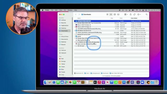Open Safari from the Dock
The image size is (167, 94).
(x=54, y=82)
